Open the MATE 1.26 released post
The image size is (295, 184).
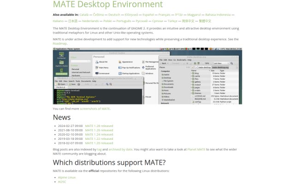[99, 130]
